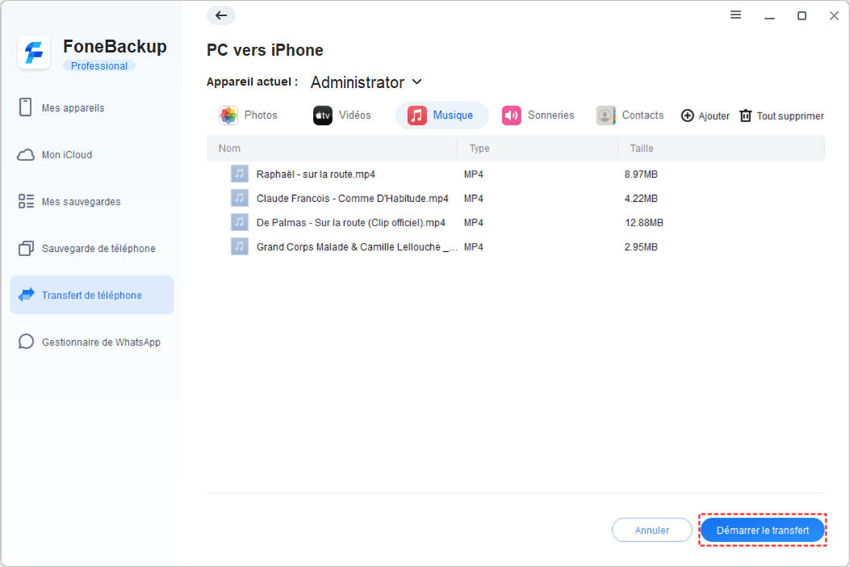Click the pink Sonneries speaker icon
The height and width of the screenshot is (567, 850).
511,115
